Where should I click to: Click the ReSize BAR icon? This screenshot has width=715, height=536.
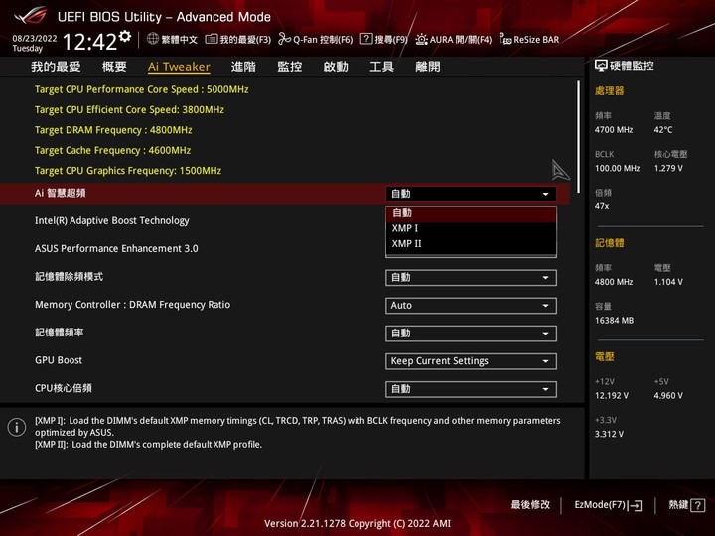point(505,39)
